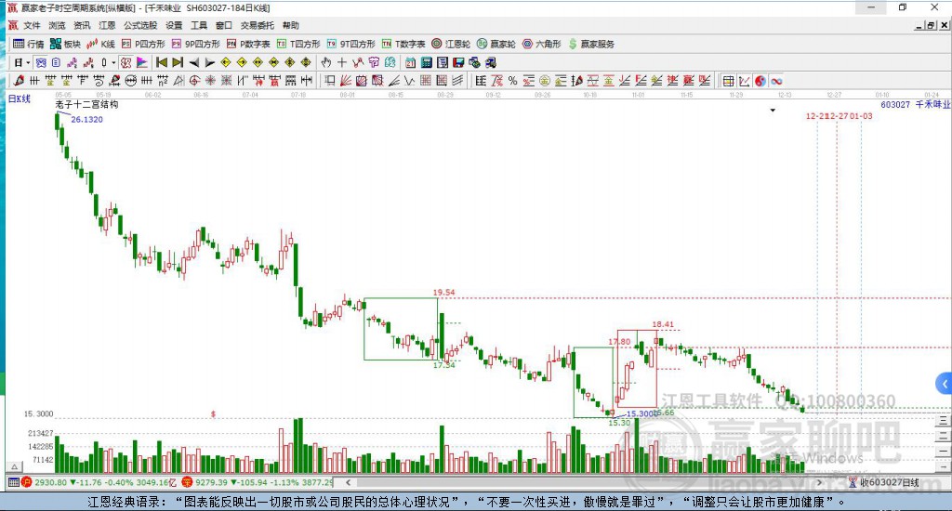Toggle the grid table icon
952x511 pixels.
729,81
